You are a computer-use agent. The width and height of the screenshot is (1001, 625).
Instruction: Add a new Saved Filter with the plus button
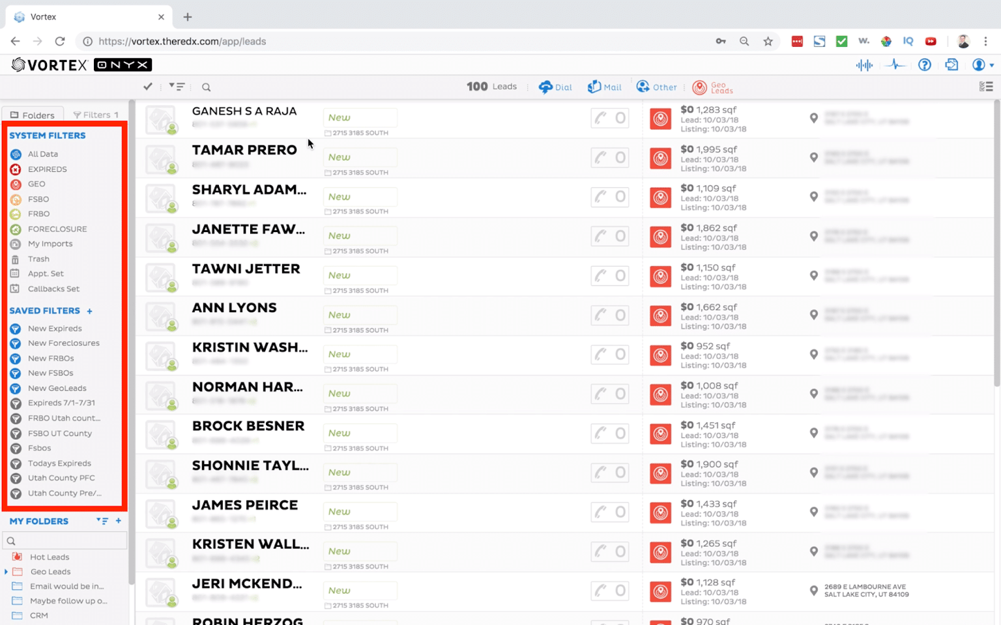(x=89, y=311)
